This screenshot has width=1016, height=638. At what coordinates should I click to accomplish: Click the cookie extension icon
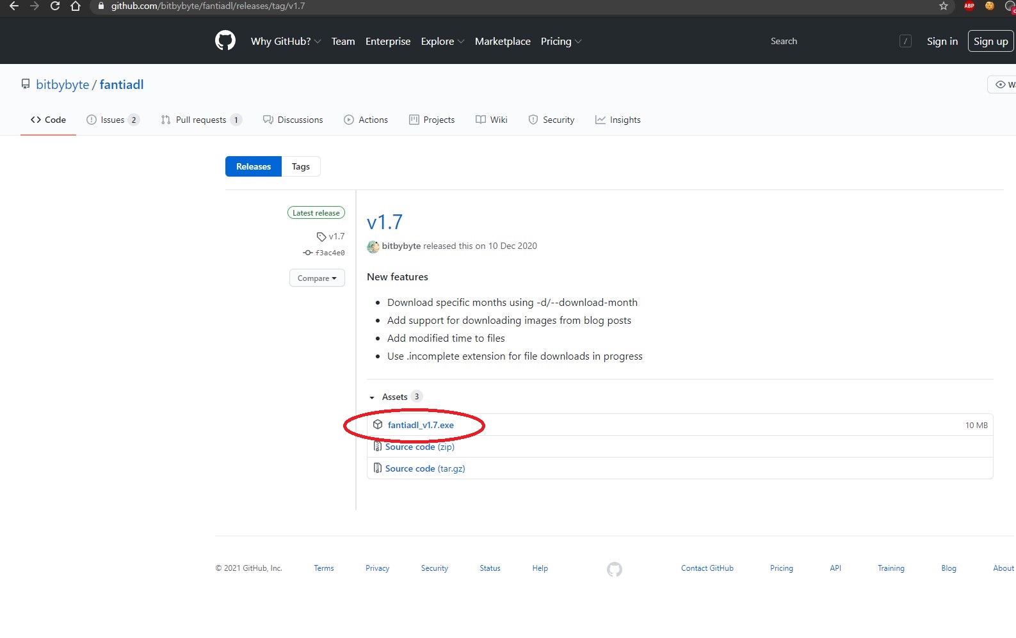[x=990, y=6]
